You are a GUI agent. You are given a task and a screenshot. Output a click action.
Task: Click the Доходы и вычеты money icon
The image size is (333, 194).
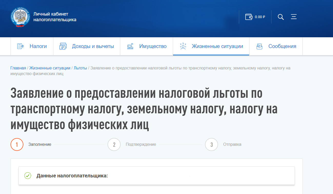63,46
